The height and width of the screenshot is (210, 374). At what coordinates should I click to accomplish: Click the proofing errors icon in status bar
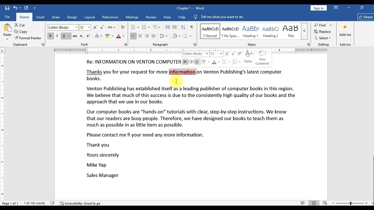52,203
